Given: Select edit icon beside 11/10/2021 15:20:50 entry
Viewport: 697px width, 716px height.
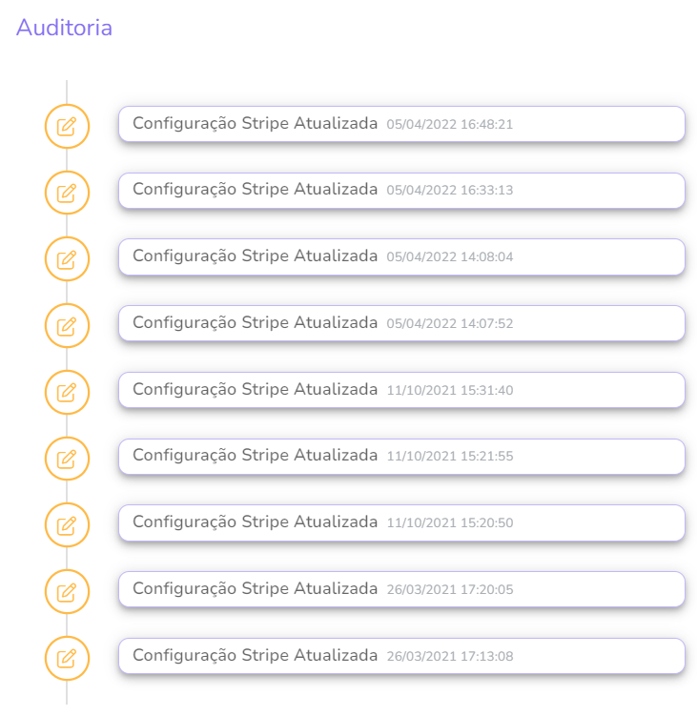Looking at the screenshot, I should [67, 525].
